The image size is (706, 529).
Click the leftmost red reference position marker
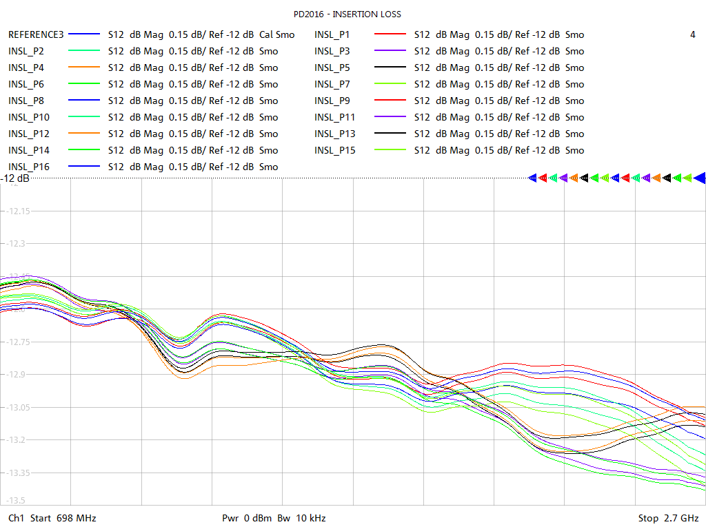click(x=543, y=178)
